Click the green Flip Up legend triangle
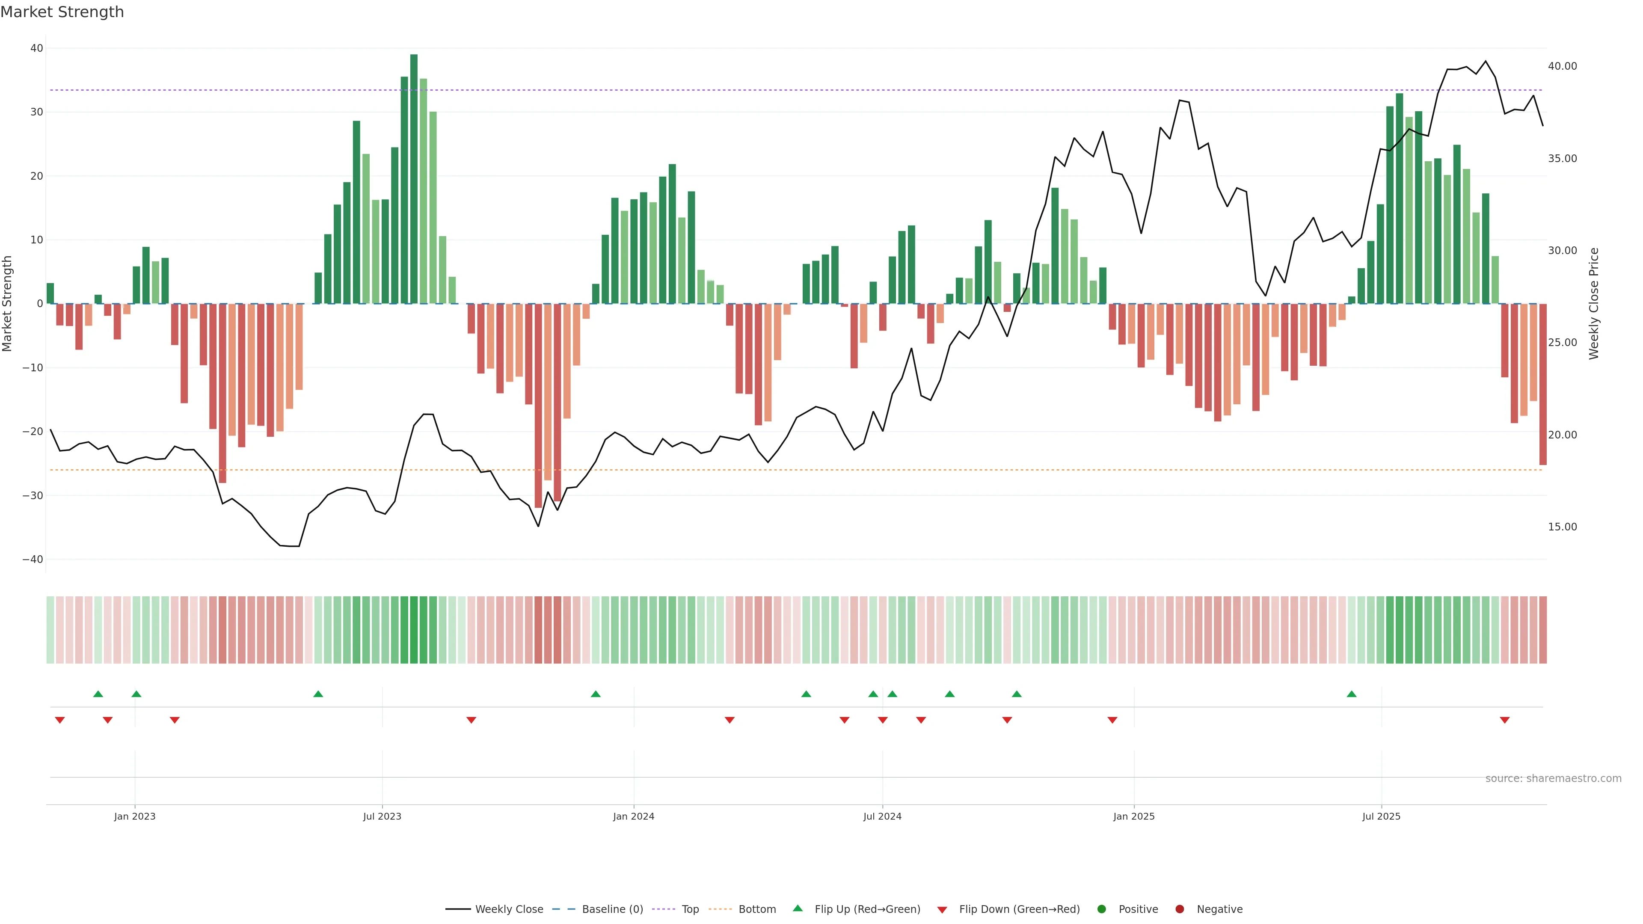The width and height of the screenshot is (1643, 924). click(797, 909)
